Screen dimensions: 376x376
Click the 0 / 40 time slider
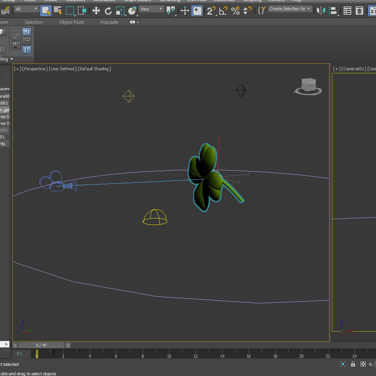coord(41,345)
